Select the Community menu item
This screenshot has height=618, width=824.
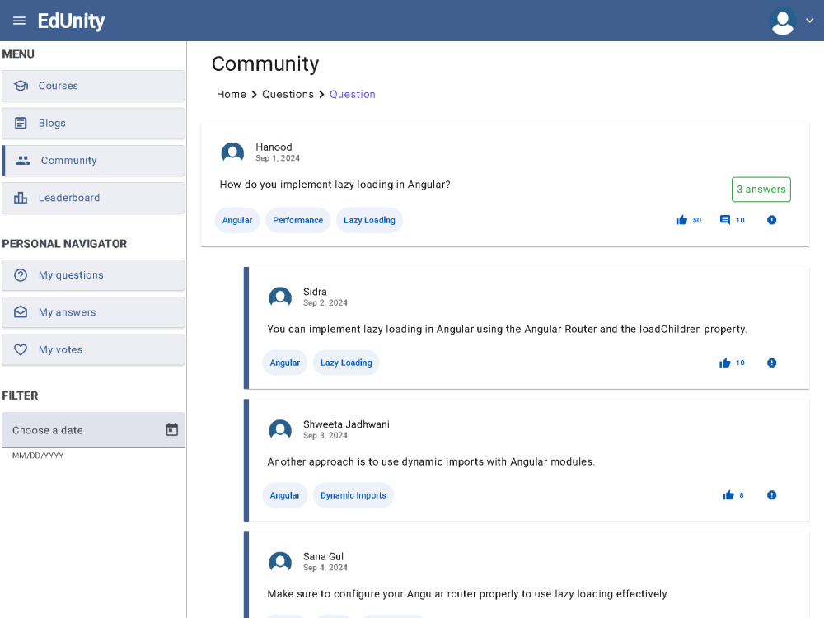click(x=94, y=161)
